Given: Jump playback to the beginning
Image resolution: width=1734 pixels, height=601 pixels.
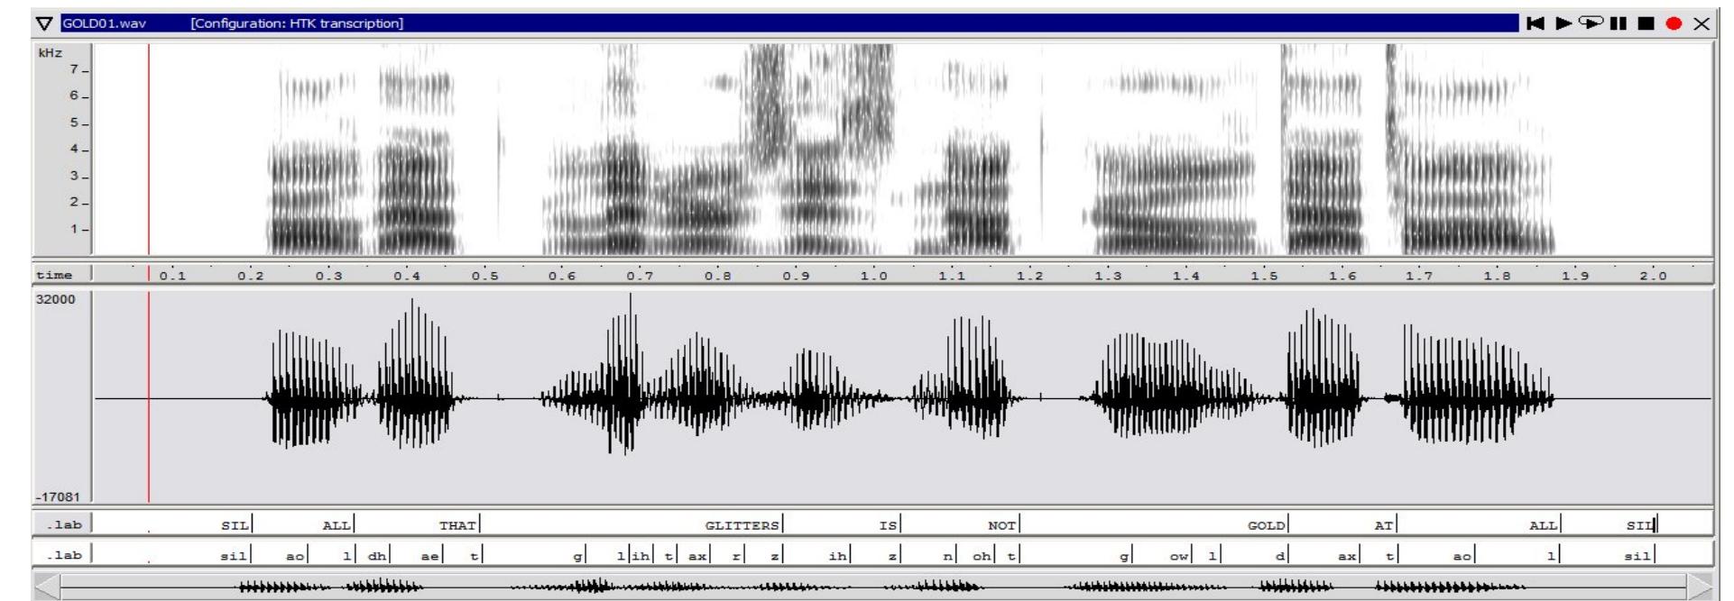Looking at the screenshot, I should [1535, 23].
